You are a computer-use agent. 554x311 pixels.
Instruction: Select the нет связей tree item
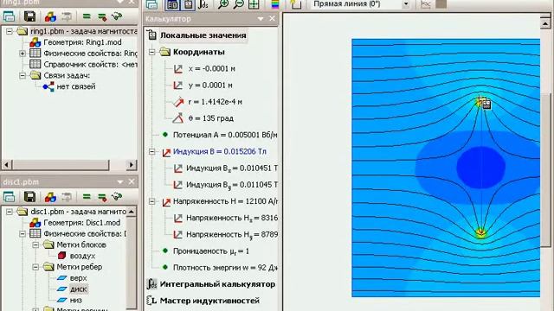click(76, 86)
